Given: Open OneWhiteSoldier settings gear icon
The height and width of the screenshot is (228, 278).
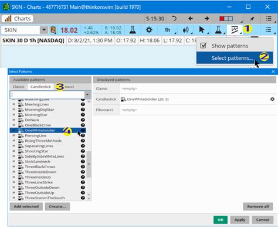Looking at the screenshot, I should click(x=272, y=99).
